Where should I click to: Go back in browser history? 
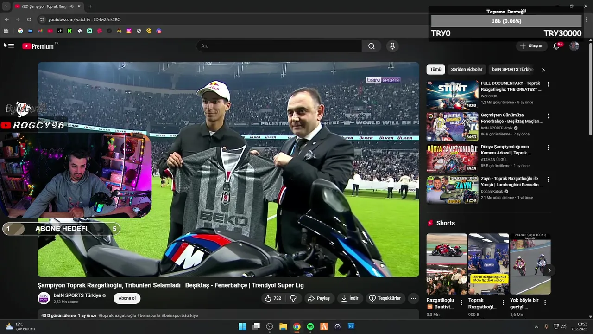(6, 19)
